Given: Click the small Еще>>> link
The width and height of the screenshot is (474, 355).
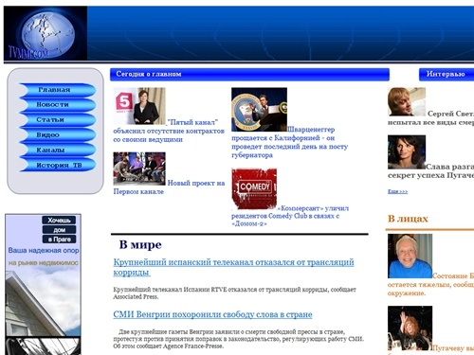Looking at the screenshot, I should (397, 191).
